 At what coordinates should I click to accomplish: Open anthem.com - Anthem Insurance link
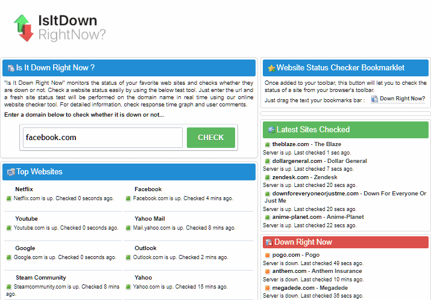(317, 271)
